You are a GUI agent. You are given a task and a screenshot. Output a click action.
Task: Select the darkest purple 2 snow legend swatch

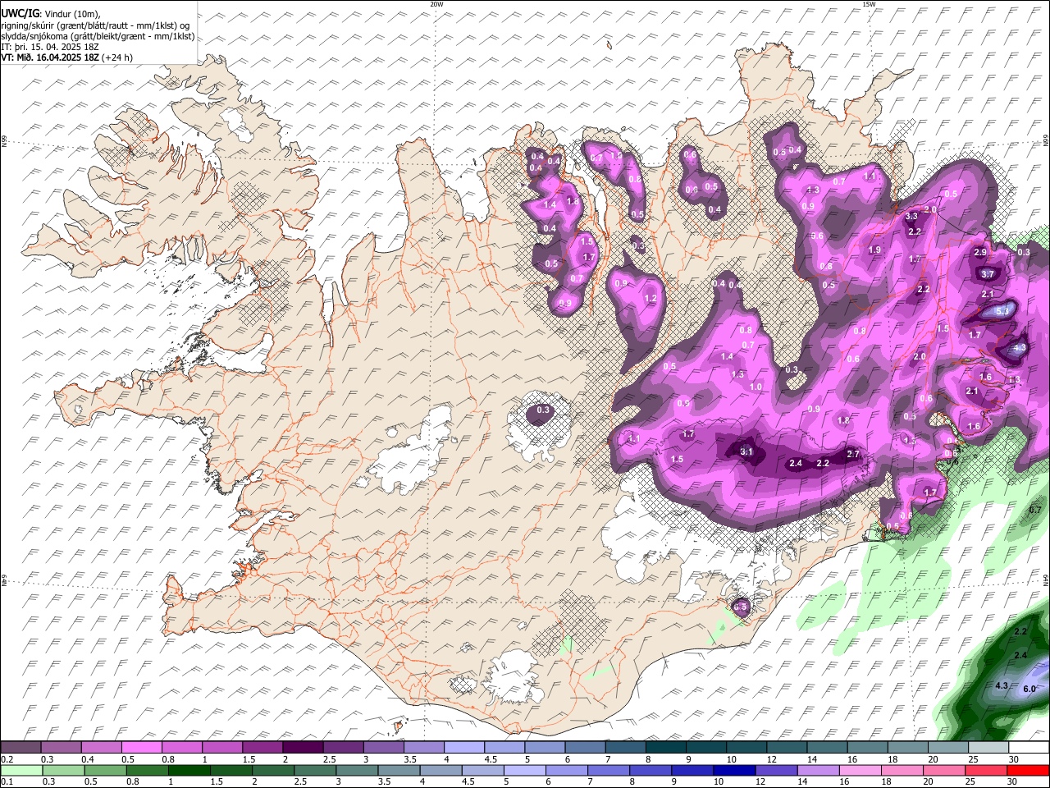[303, 748]
